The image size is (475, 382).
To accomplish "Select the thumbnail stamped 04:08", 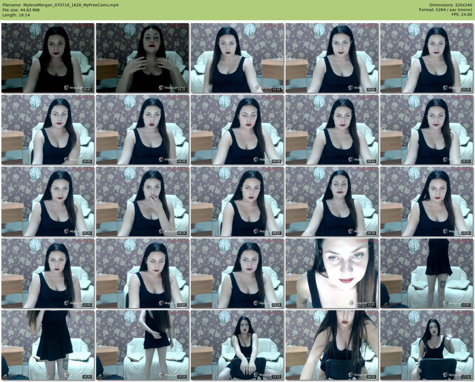I will 47,130.
